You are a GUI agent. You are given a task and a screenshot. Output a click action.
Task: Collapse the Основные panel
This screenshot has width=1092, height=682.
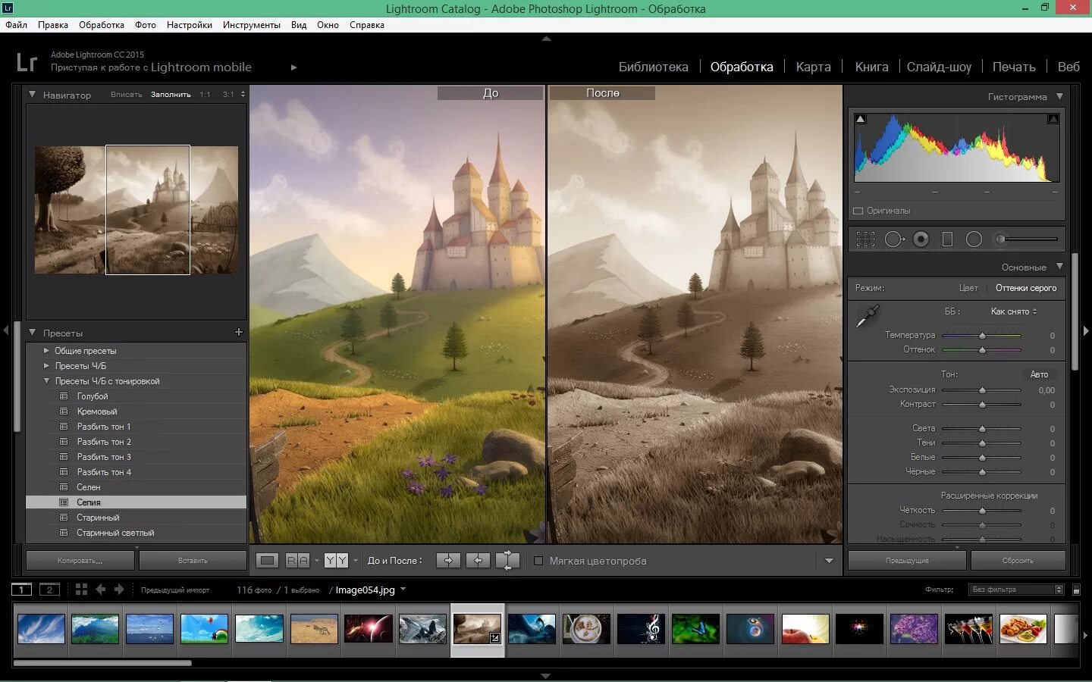(1059, 267)
